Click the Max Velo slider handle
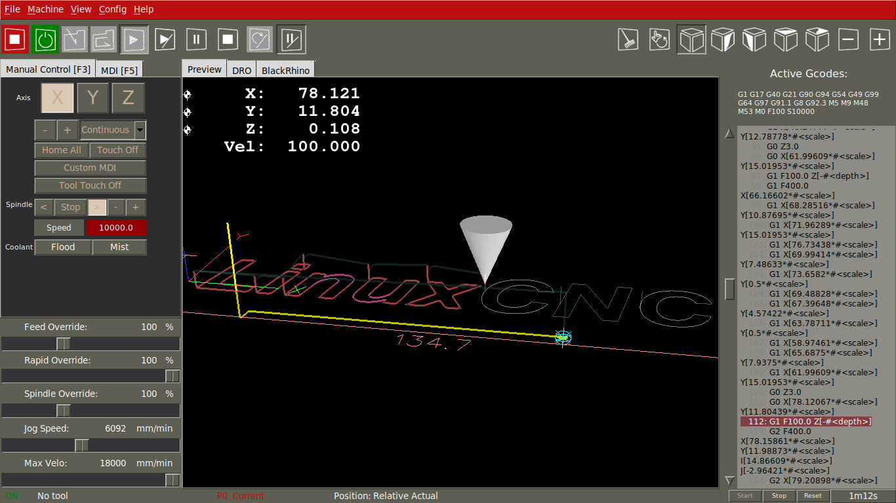 point(173,480)
